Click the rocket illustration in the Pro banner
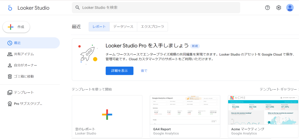Screen dimensions: 299x139 coord(88,55)
